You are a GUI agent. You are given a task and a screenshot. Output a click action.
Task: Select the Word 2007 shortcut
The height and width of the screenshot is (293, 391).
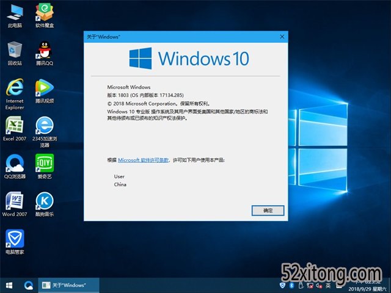click(15, 204)
